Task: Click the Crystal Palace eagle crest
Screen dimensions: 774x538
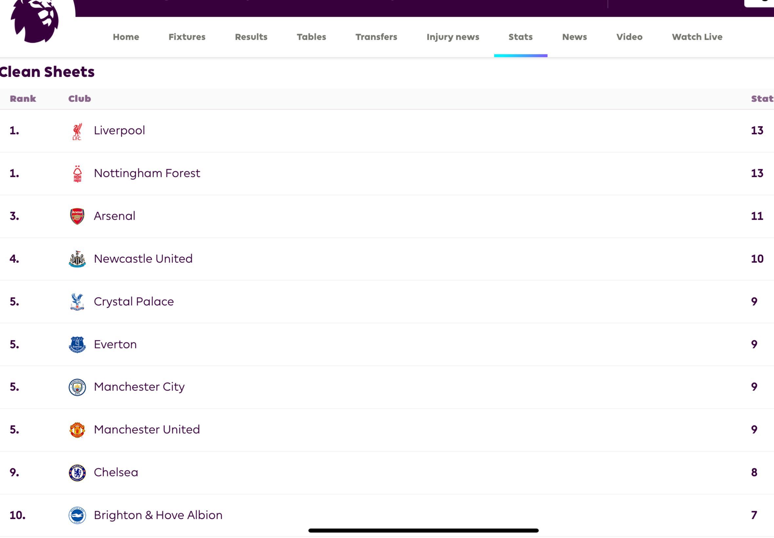Action: click(77, 302)
